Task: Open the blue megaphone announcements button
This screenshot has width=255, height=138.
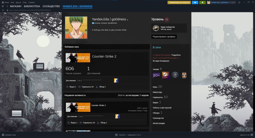Action: (x=195, y=3)
